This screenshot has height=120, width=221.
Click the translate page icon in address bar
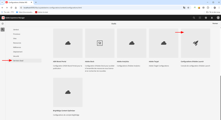click(184, 8)
